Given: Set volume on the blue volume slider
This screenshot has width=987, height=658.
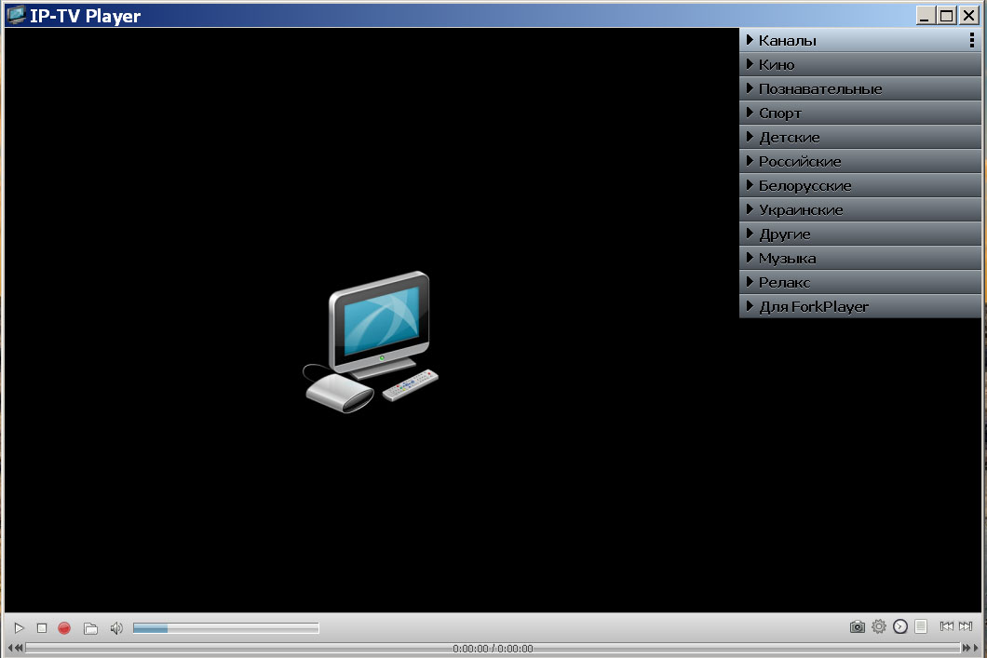Looking at the screenshot, I should 225,628.
